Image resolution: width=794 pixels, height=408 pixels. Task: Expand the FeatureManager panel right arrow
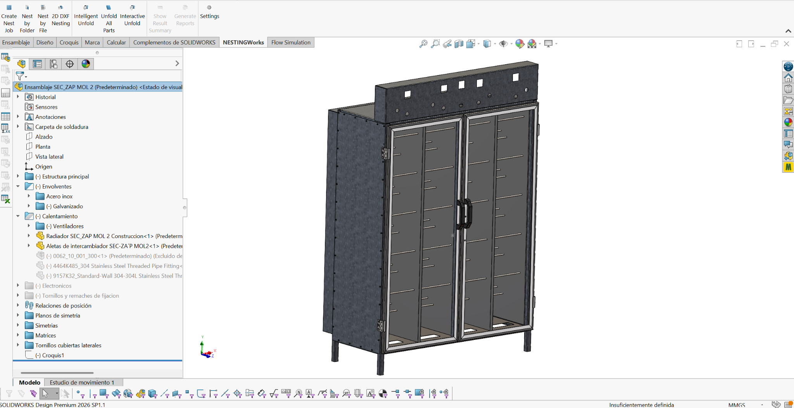pyautogui.click(x=177, y=63)
